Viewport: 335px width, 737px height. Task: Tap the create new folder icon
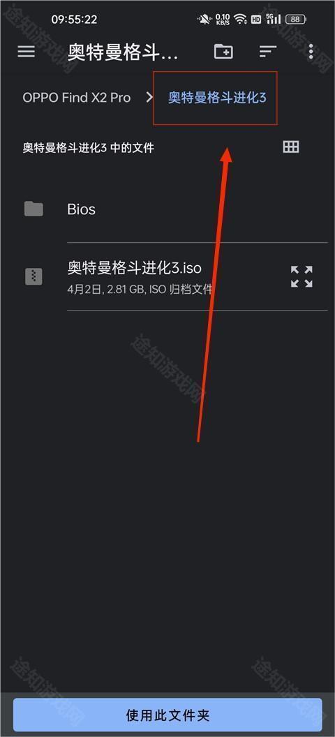(x=223, y=51)
